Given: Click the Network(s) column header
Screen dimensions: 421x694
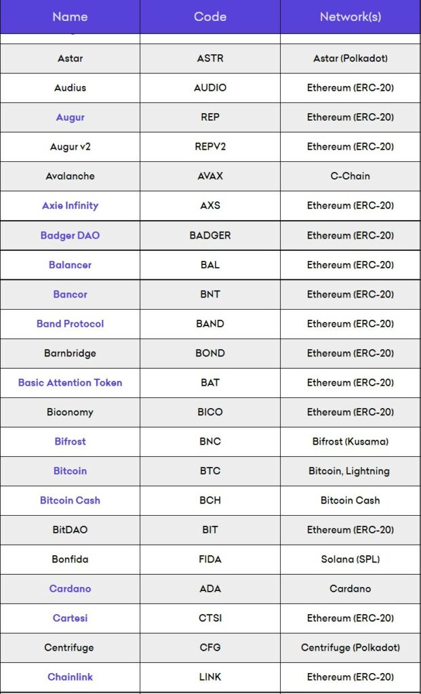Looking at the screenshot, I should 350,16.
